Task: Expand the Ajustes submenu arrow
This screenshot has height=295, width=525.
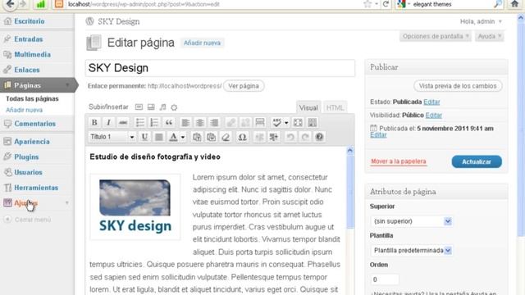Action: (67, 203)
